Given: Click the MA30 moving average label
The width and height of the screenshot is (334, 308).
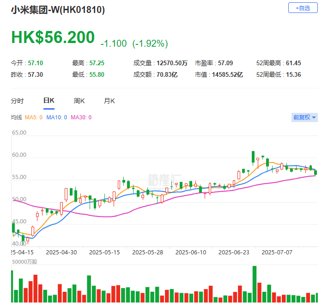Looking at the screenshot, I should point(81,117).
